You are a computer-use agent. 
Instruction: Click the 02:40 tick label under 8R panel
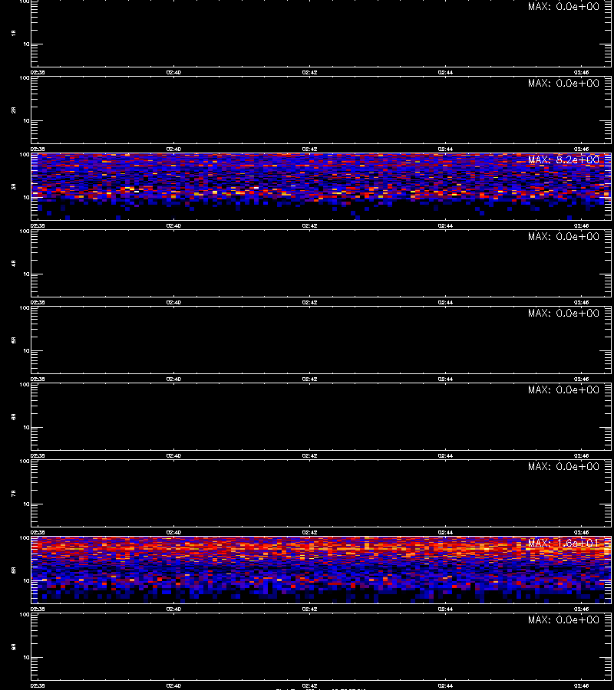173,609
